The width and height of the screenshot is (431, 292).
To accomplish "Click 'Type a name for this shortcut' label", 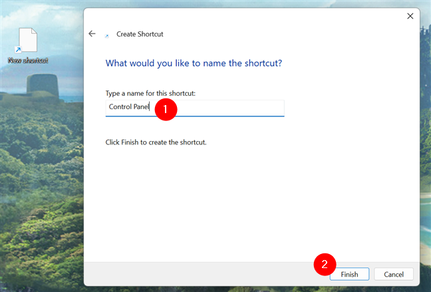I will 150,94.
